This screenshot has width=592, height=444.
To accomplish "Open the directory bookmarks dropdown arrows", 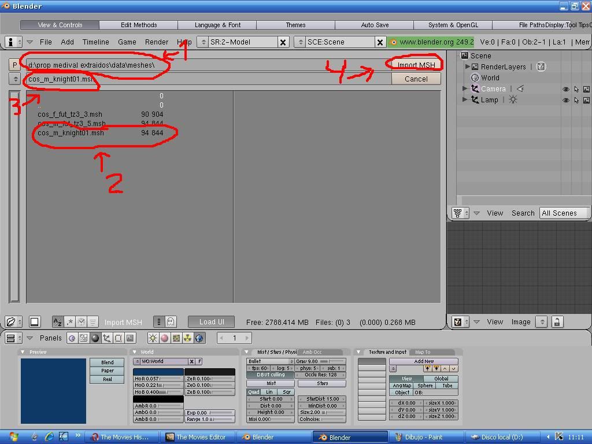I will tap(15, 79).
